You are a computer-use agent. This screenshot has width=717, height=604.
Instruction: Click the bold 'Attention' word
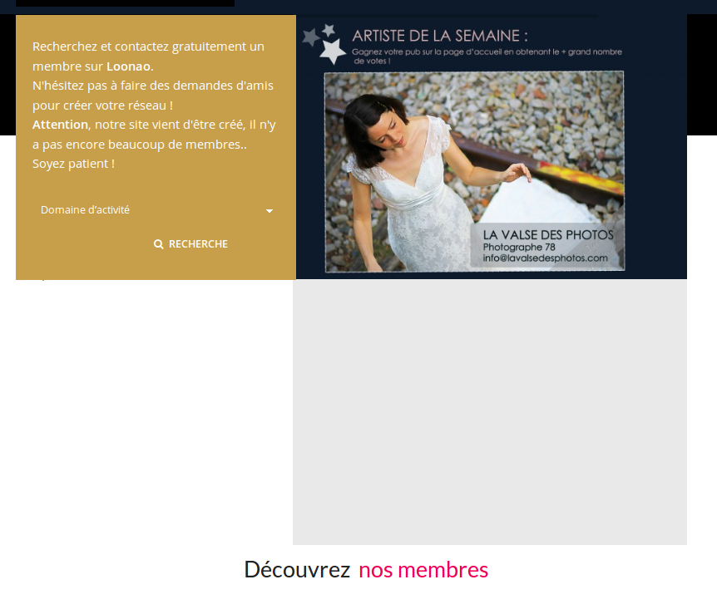pos(60,124)
